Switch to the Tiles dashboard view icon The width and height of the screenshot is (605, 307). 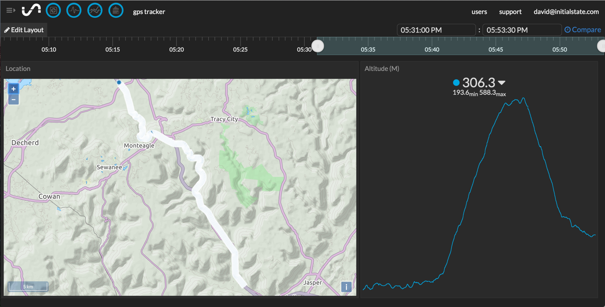(53, 11)
